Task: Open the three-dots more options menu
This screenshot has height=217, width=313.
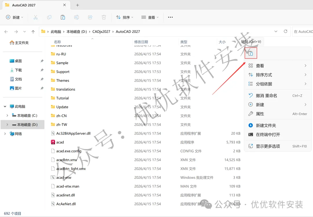Action: click(x=170, y=17)
